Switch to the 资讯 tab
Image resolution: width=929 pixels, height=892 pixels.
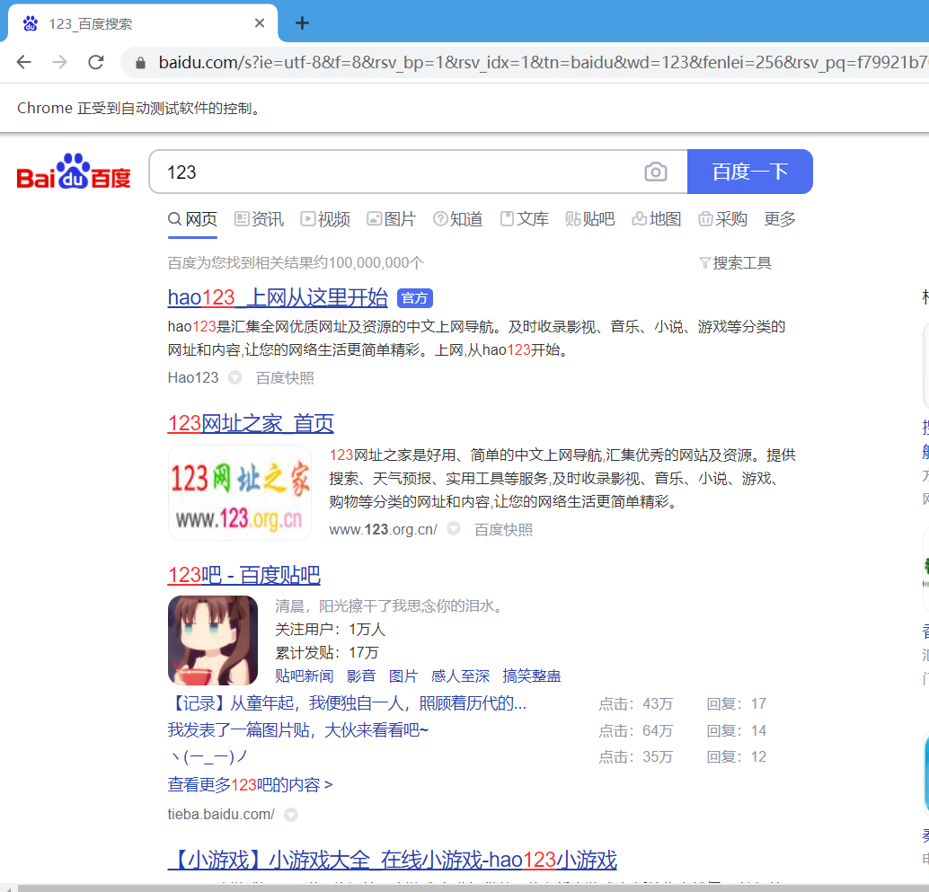259,219
